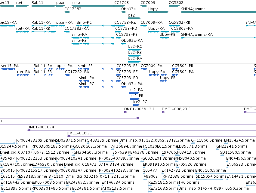Select protein Rab11-PA
Screen dimensions: 256x193
point(43,69)
